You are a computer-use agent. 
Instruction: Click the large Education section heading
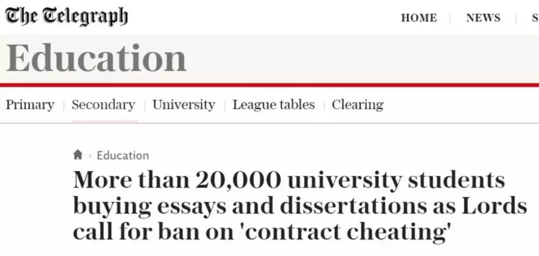point(96,59)
